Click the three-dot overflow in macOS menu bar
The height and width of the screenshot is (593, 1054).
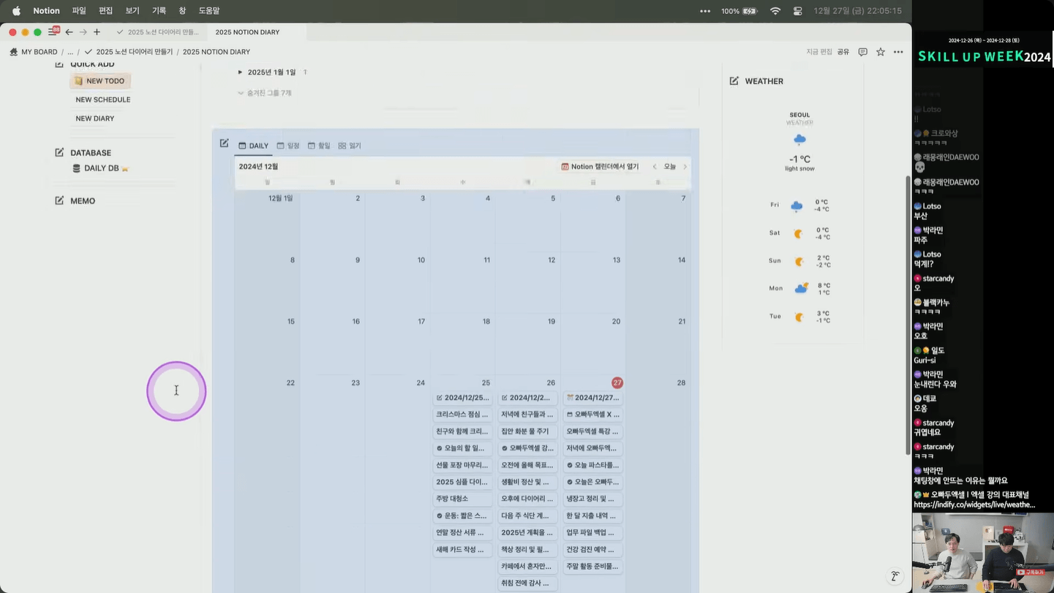(705, 11)
